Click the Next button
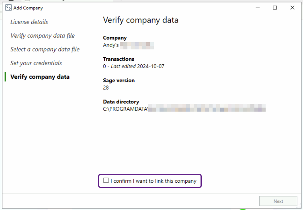 (x=278, y=201)
